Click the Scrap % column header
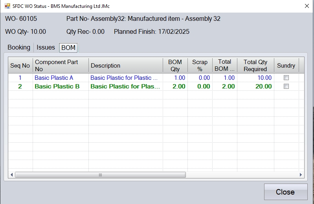314x204 pixels. coord(200,66)
